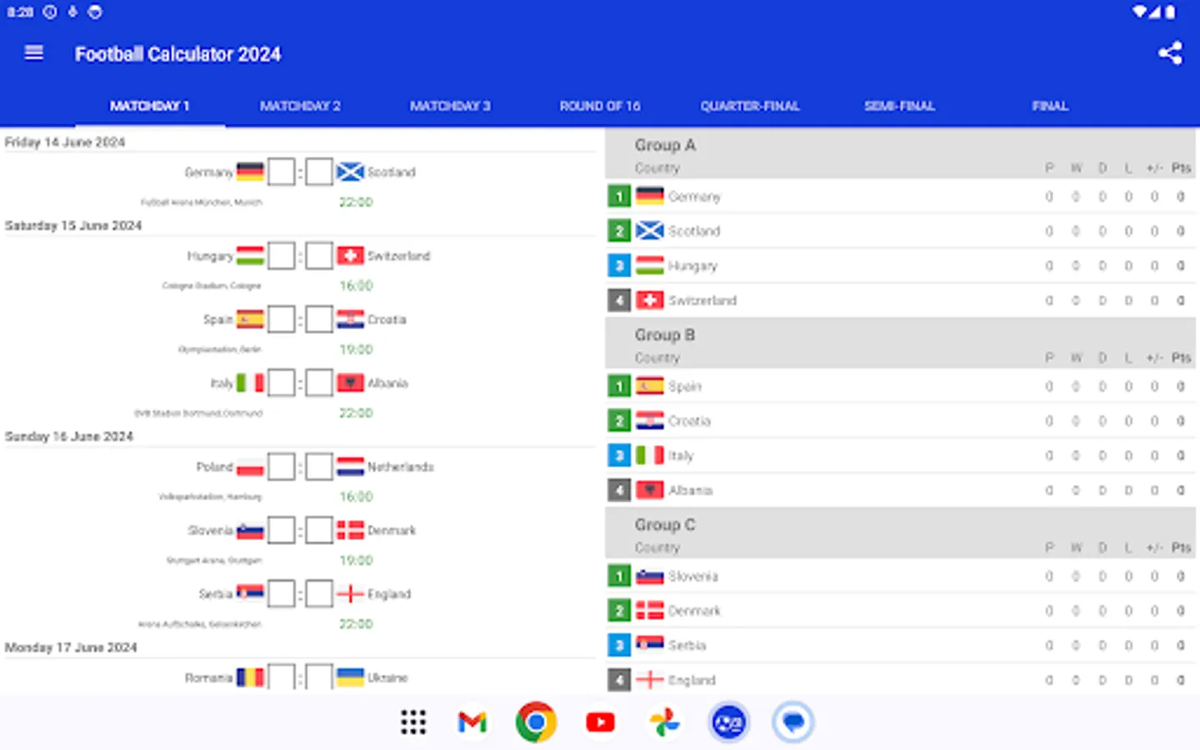Screen dimensions: 1200x750
Task: Open the app grid launcher
Action: click(x=412, y=722)
